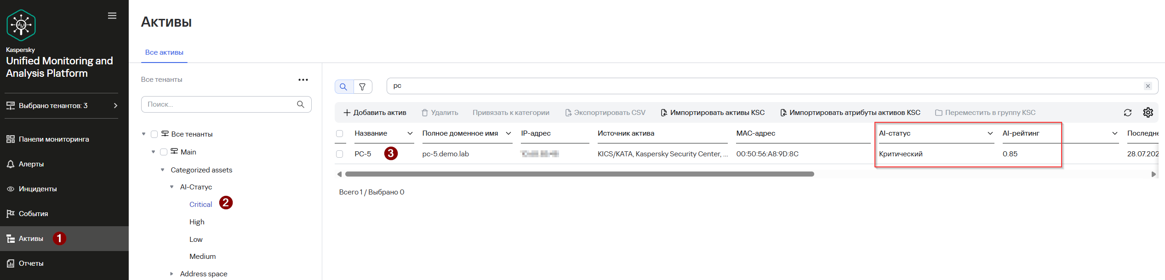Open tenants three-dot options menu

pyautogui.click(x=303, y=80)
